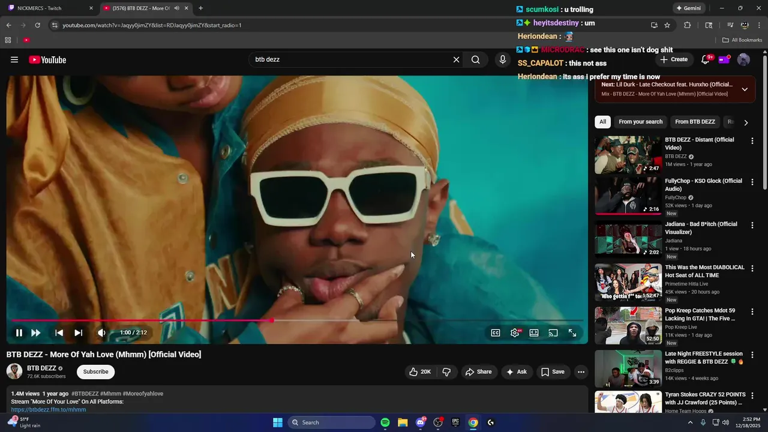This screenshot has height=432, width=768.
Task: Open the btbdezz.ffm.to/mhmm link
Action: [x=49, y=410]
